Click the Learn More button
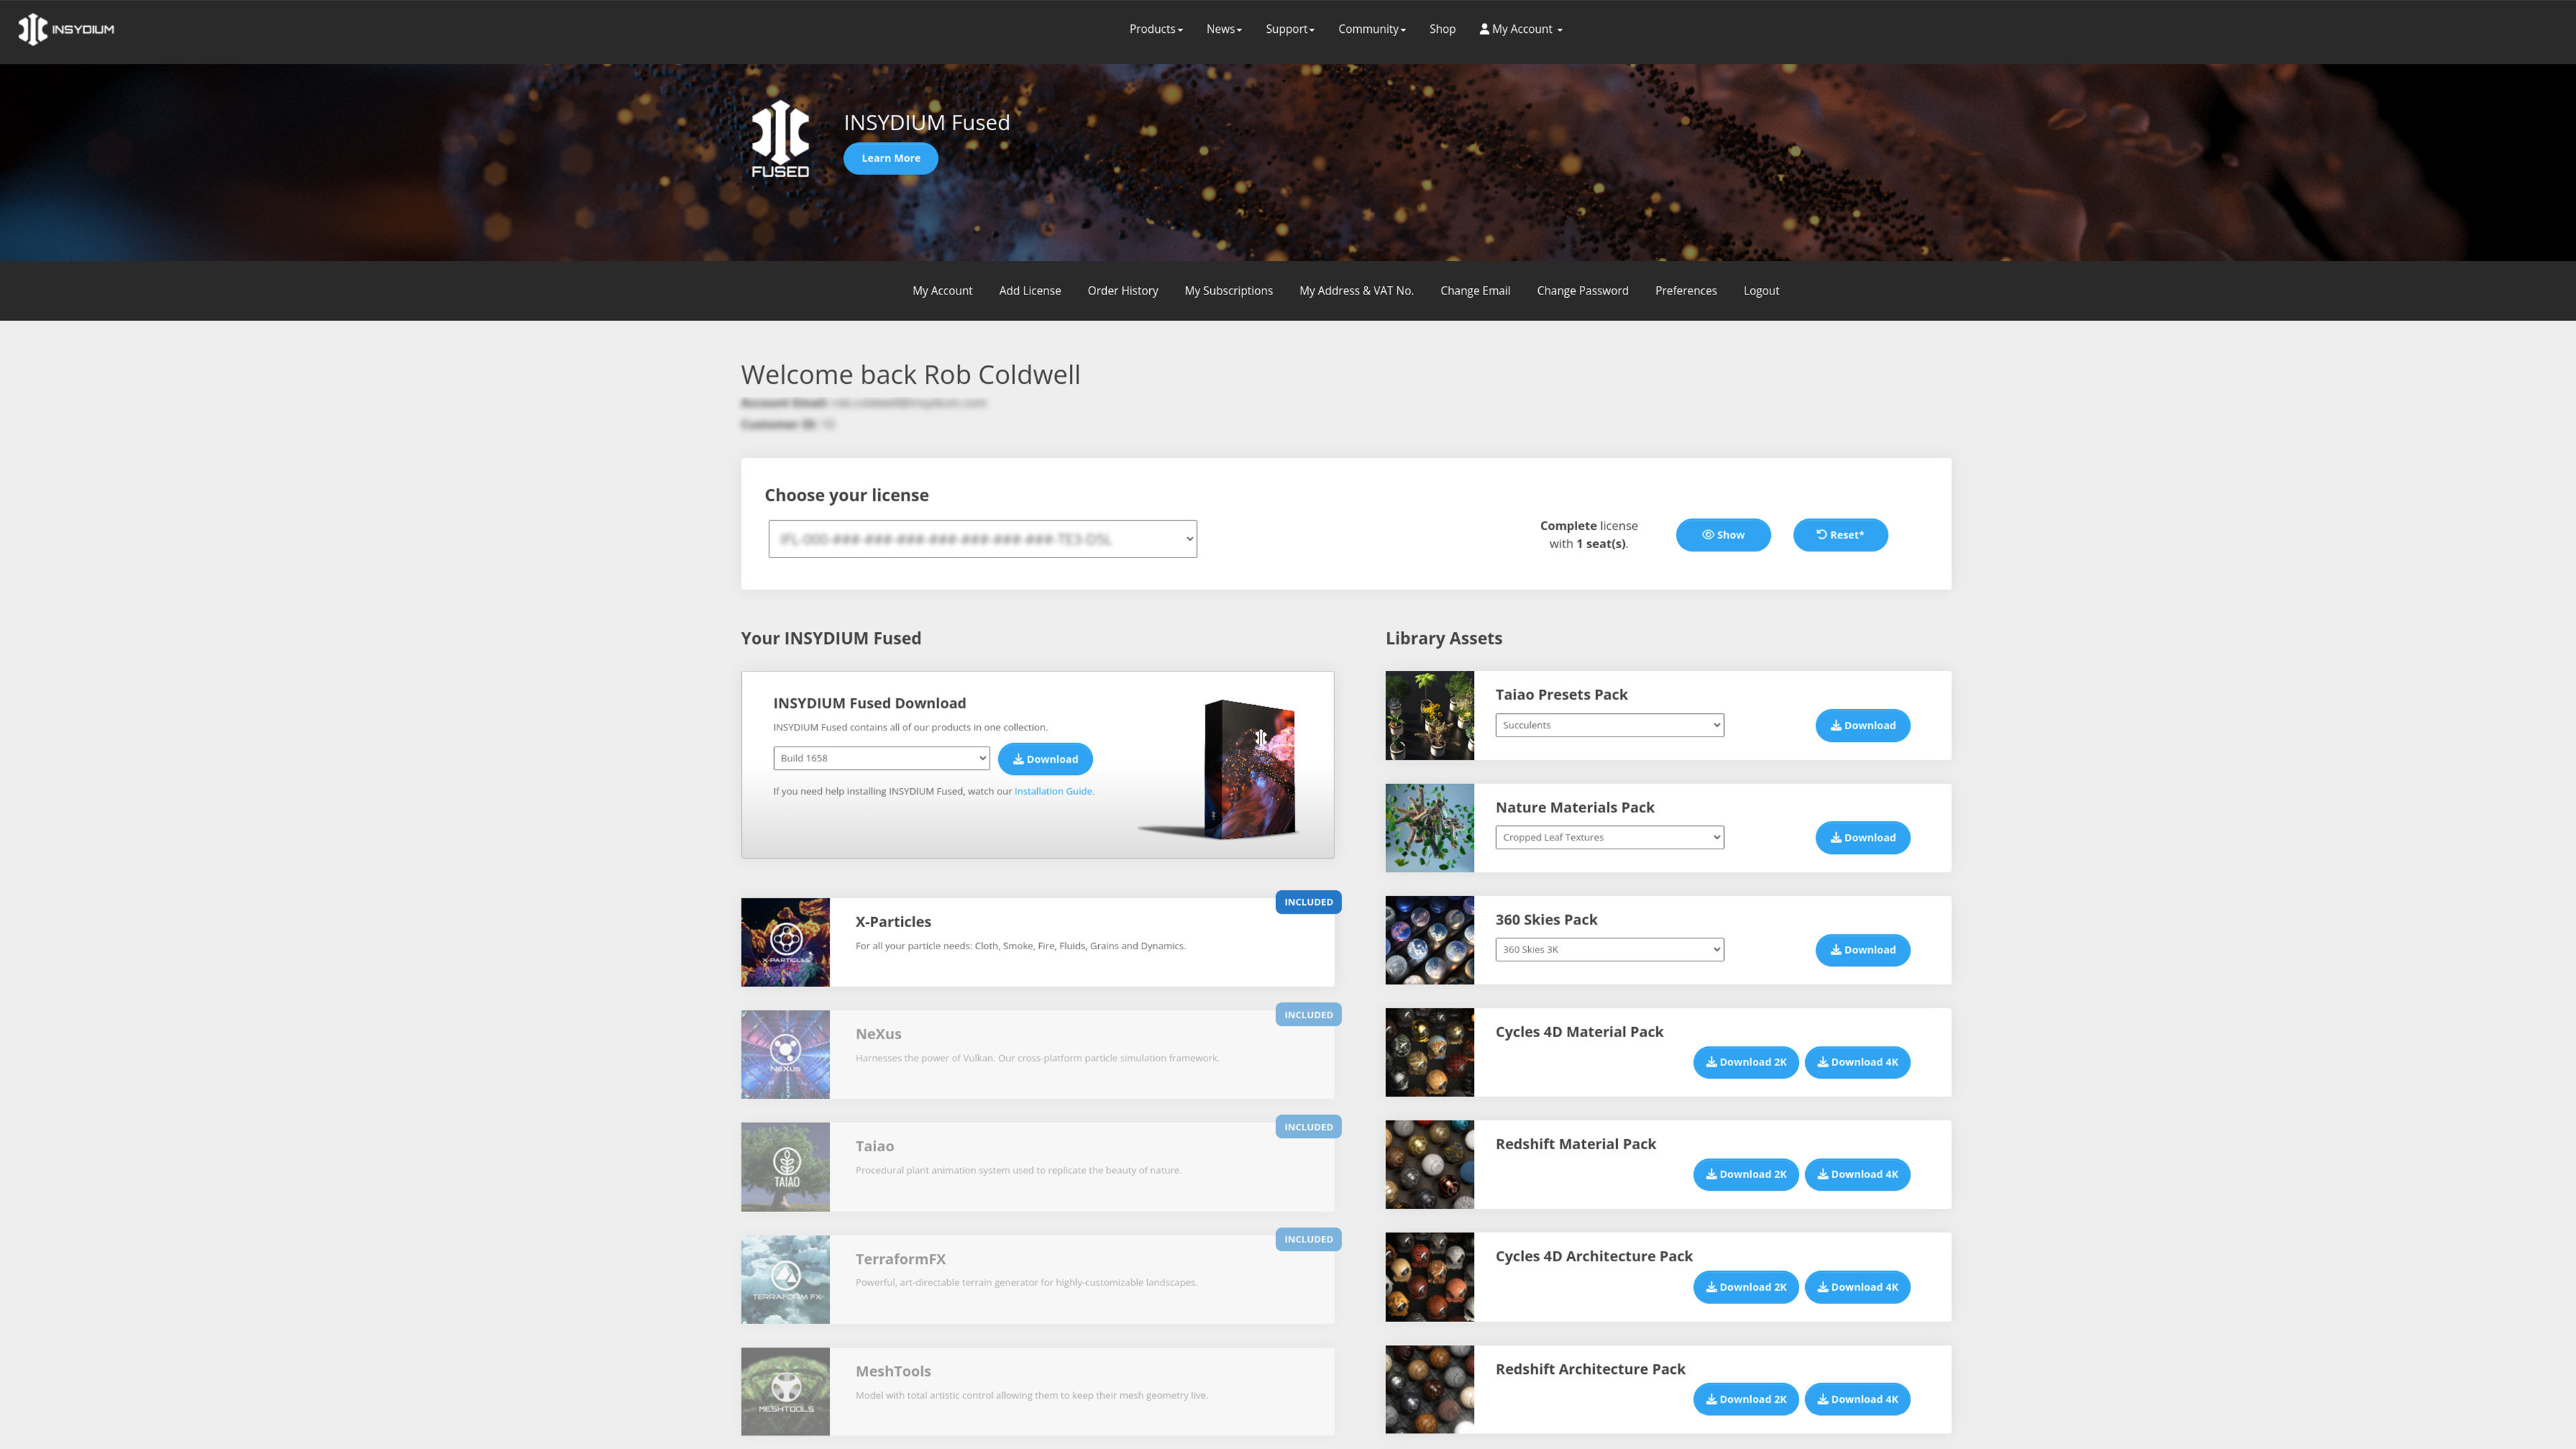The width and height of the screenshot is (2576, 1449). [890, 158]
